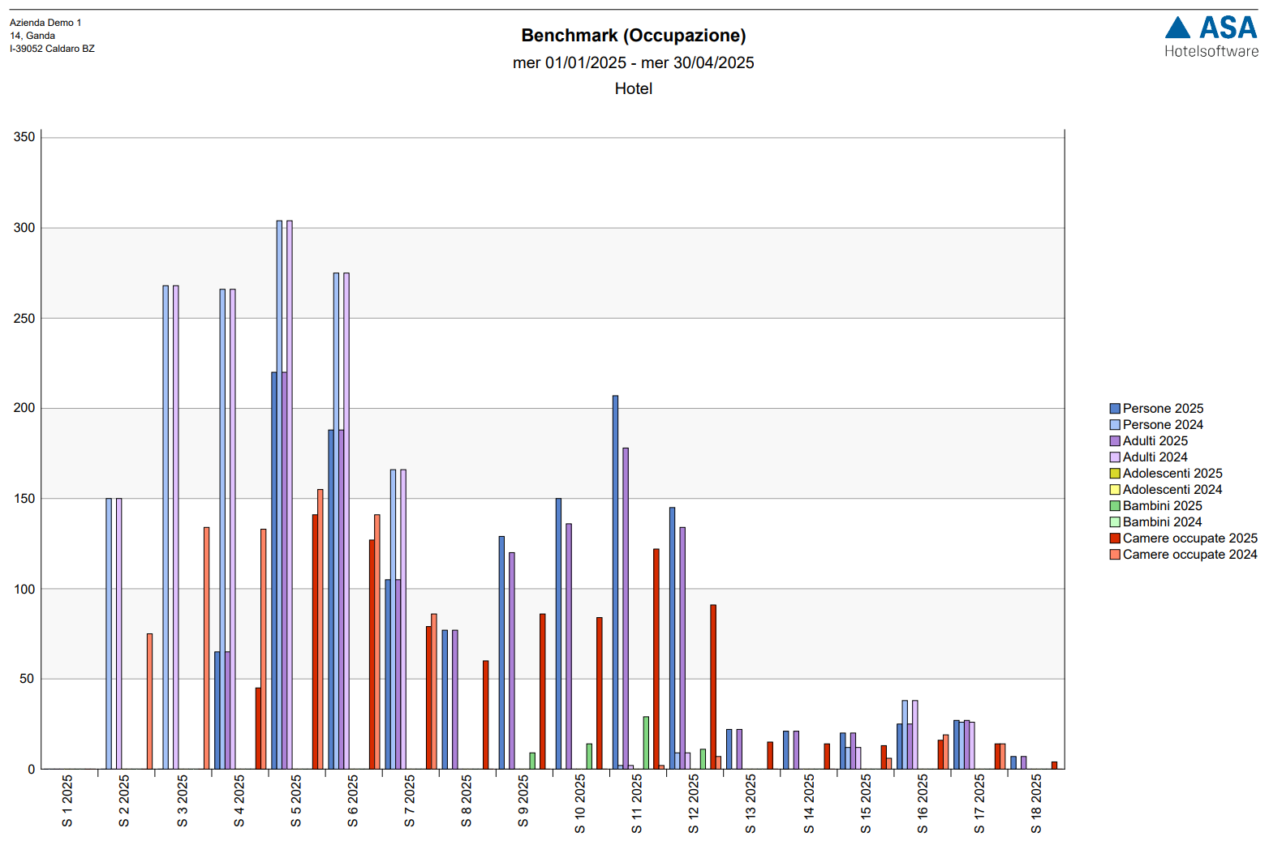The height and width of the screenshot is (841, 1269).
Task: Click the Benchmark (Occupazione) chart title
Action: tap(633, 36)
